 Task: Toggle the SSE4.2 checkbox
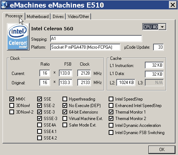coord(39,138)
